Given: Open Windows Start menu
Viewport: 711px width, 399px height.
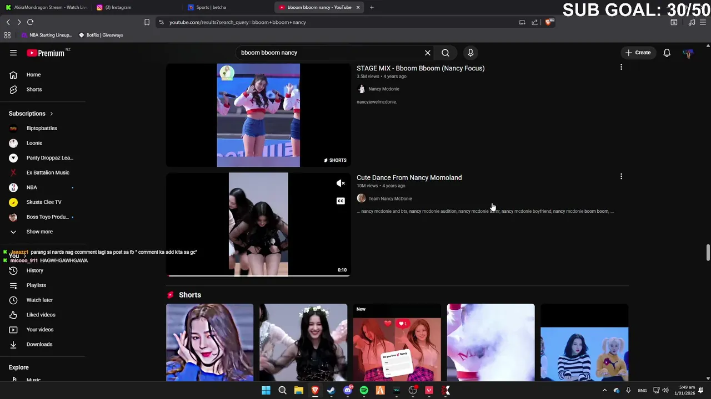Looking at the screenshot, I should [266, 390].
